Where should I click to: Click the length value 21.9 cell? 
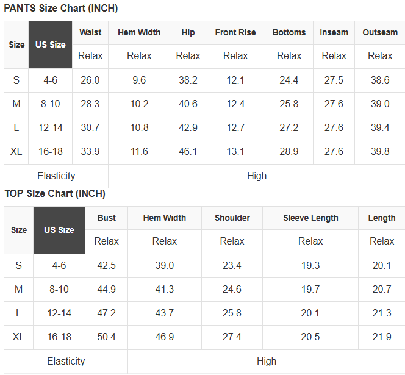point(382,337)
